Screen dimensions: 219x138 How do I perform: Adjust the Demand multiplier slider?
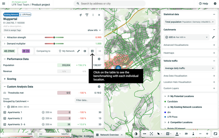pyautogui.click(x=54, y=44)
